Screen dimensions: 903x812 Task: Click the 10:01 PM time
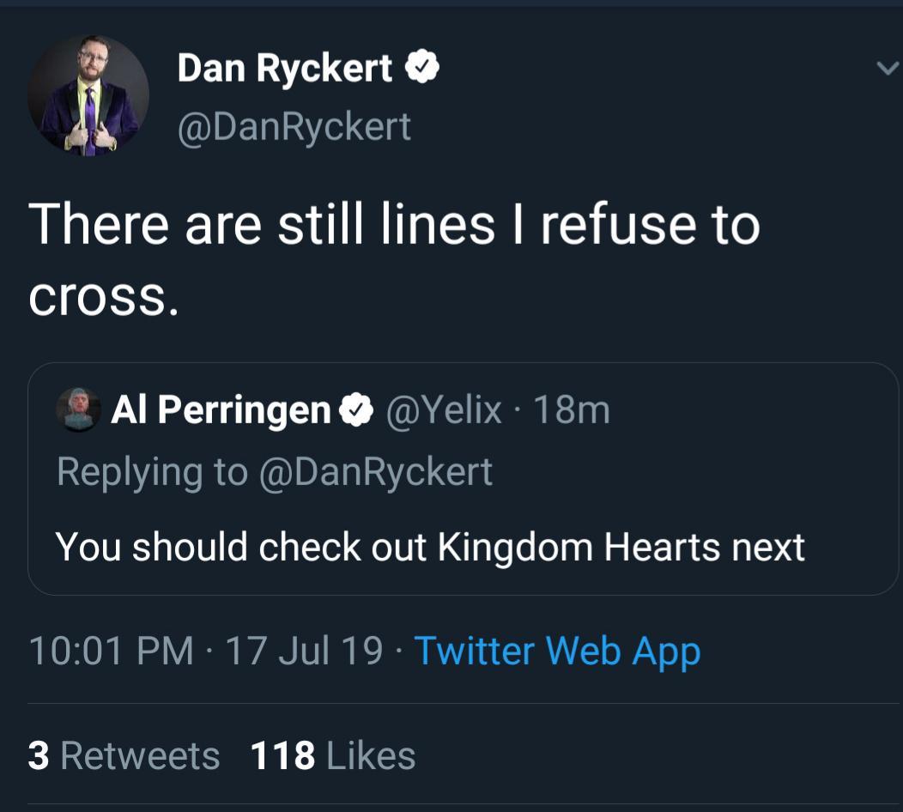coord(111,651)
